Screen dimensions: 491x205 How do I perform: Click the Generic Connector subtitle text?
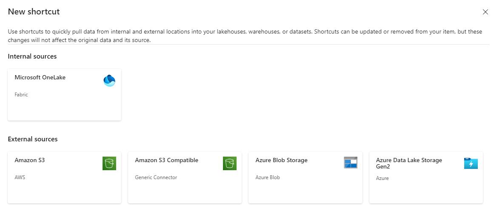coord(156,177)
